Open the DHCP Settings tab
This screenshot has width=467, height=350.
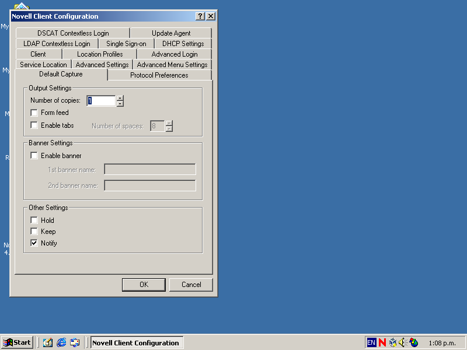183,44
